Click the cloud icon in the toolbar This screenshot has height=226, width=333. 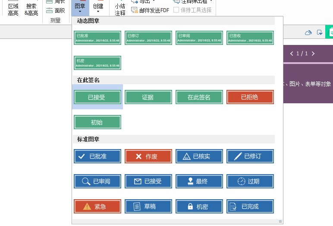tap(308, 32)
